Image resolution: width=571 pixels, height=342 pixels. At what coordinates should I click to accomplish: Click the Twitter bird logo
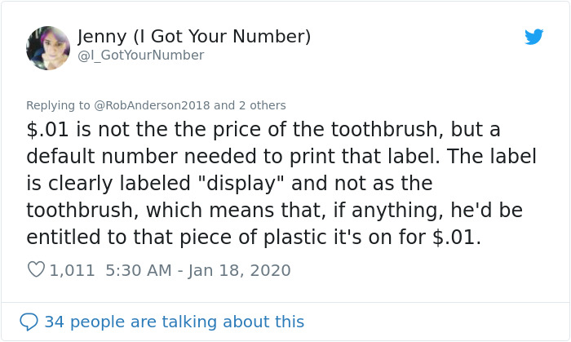tap(533, 37)
